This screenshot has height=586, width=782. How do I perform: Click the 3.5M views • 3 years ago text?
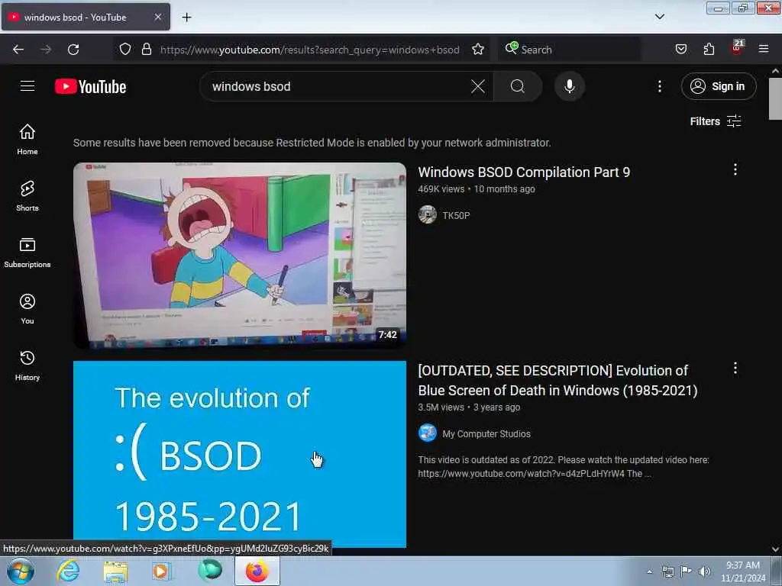click(x=469, y=407)
